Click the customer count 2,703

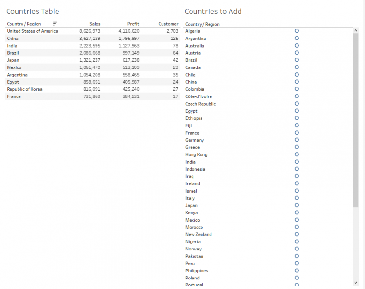[x=172, y=31]
